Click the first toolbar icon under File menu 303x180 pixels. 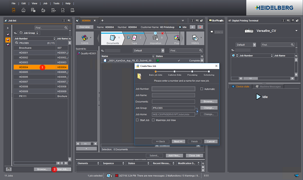coord(14,10)
